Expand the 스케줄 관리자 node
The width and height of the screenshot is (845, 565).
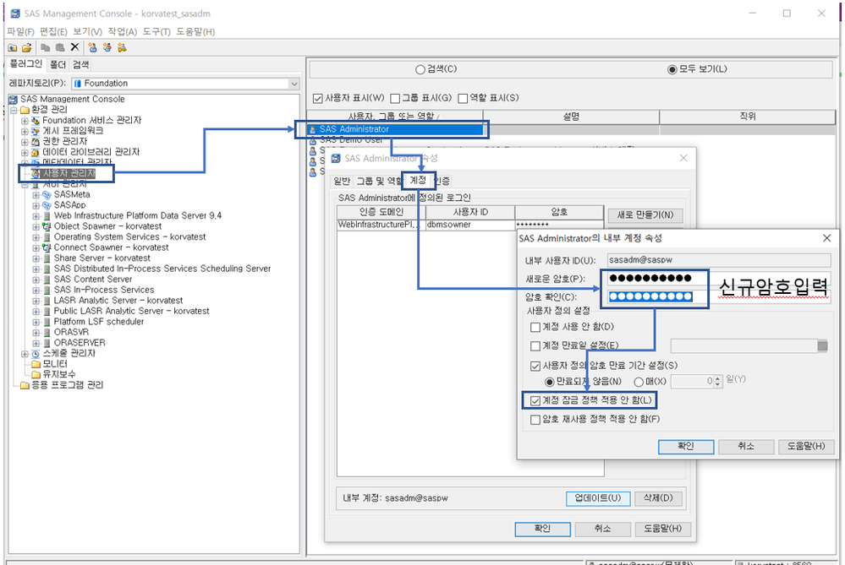pos(25,354)
